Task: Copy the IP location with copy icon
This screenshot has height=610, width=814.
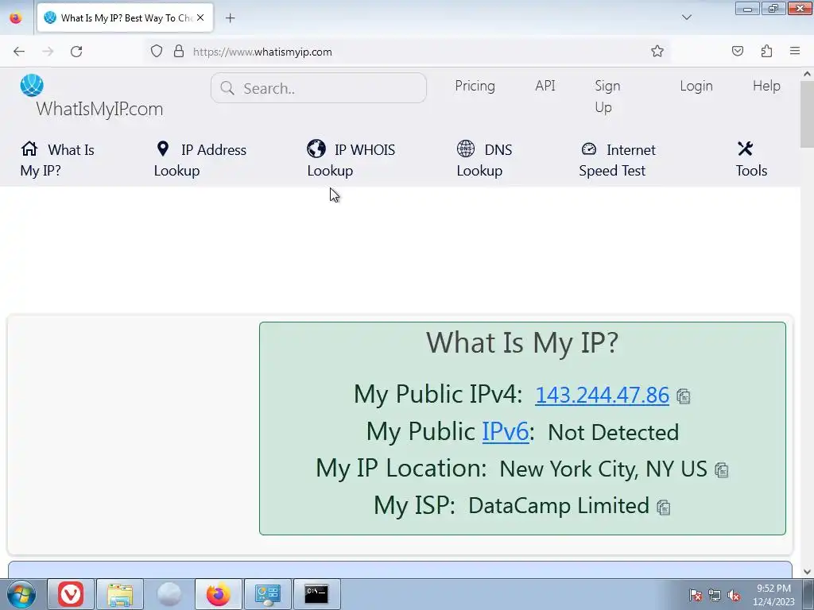Action: point(722,470)
